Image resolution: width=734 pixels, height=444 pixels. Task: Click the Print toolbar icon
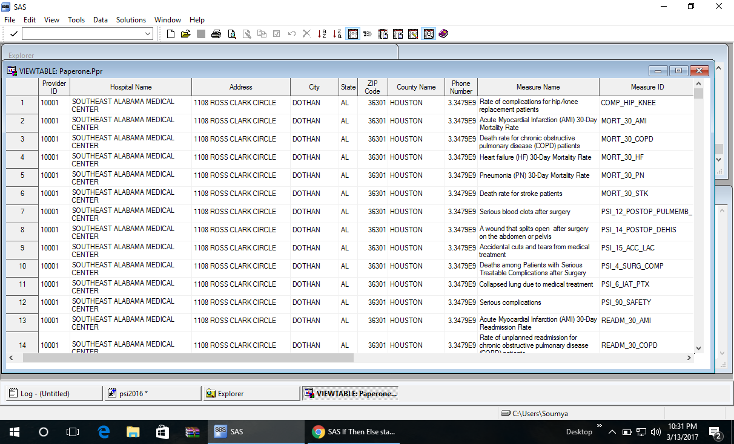pos(216,34)
